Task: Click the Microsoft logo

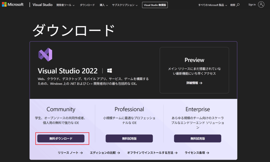Action: 13,4
